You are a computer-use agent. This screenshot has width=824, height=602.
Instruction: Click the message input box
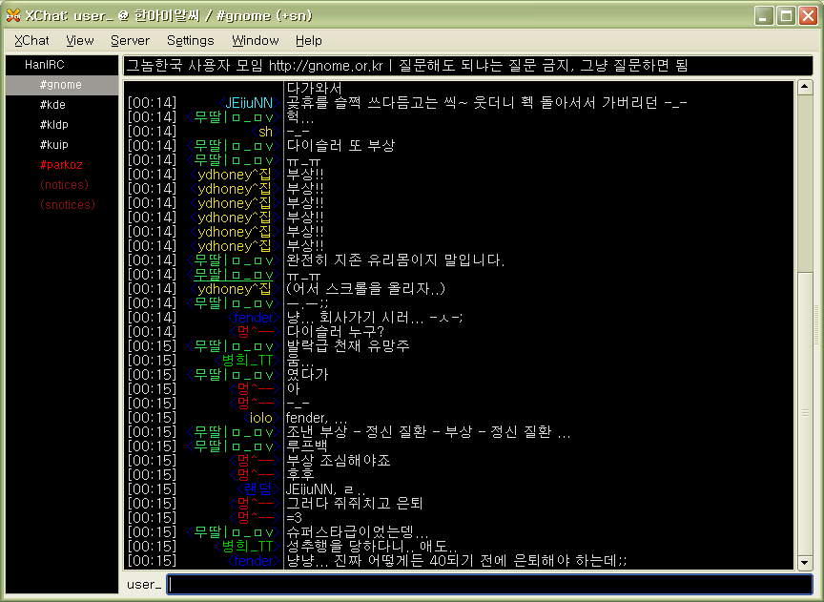(490, 585)
